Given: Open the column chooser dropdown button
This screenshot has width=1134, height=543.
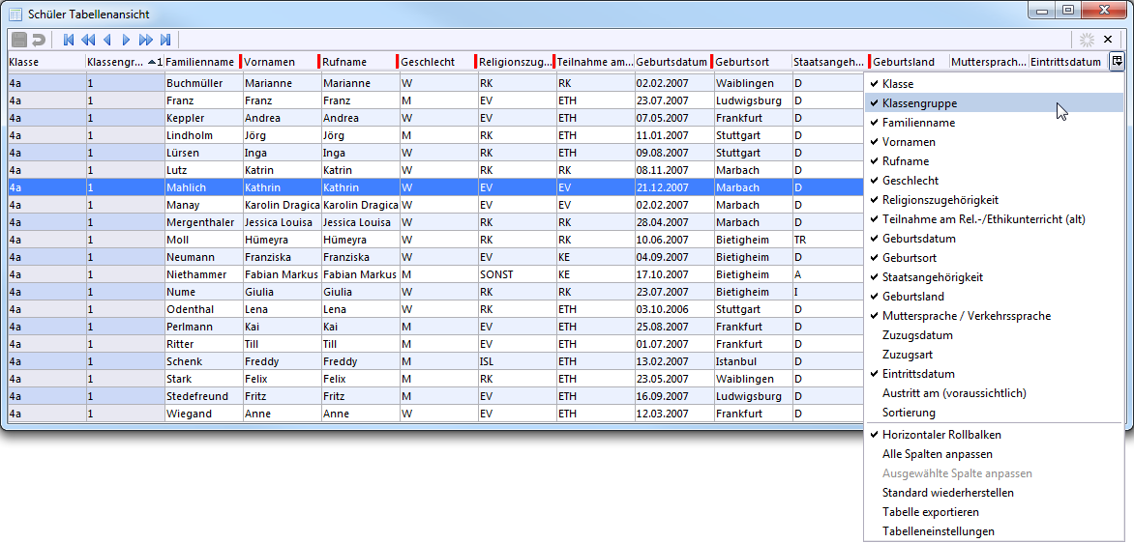Looking at the screenshot, I should click(x=1117, y=62).
